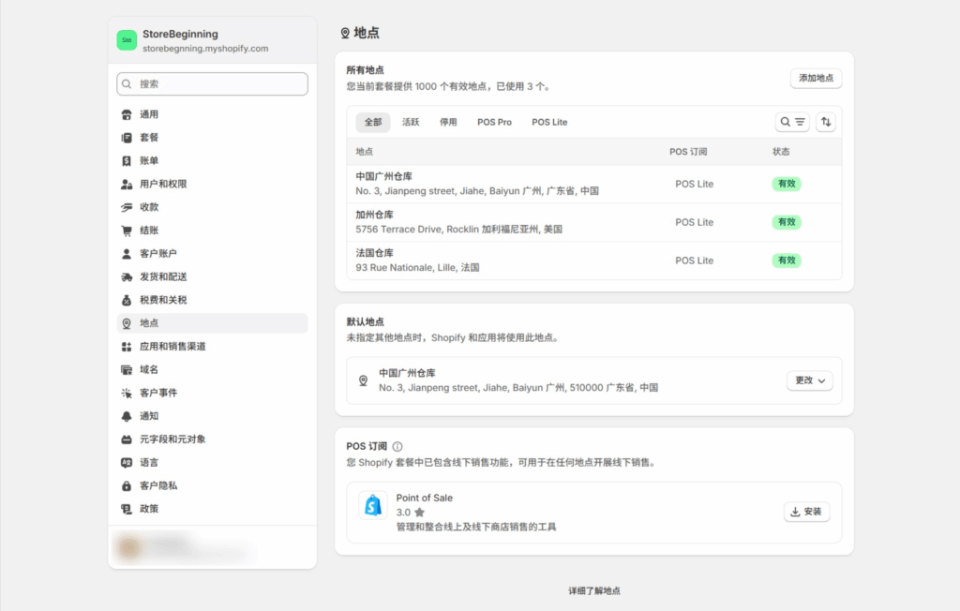Open 语言 languages settings in sidebar

click(x=149, y=462)
